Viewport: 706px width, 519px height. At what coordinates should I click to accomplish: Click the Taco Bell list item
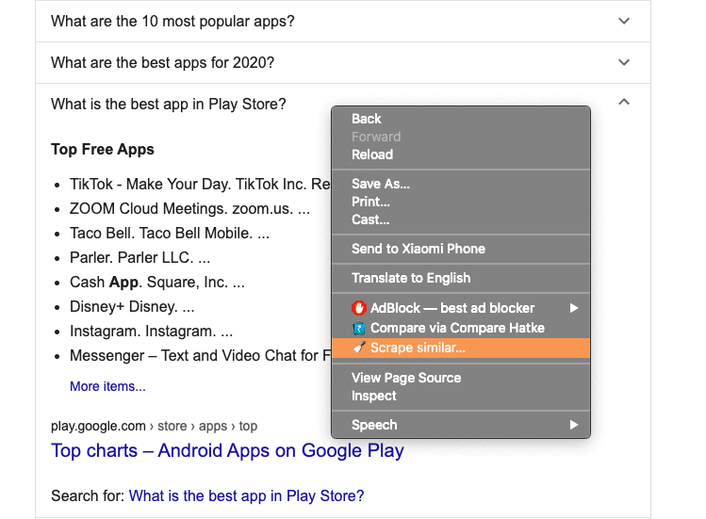tap(170, 234)
